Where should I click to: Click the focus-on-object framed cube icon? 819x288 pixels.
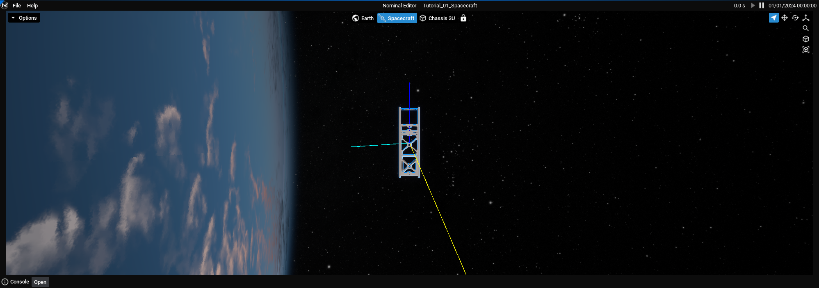point(805,50)
